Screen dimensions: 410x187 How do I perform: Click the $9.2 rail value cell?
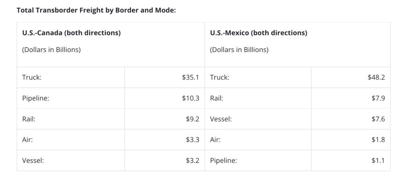coord(192,119)
